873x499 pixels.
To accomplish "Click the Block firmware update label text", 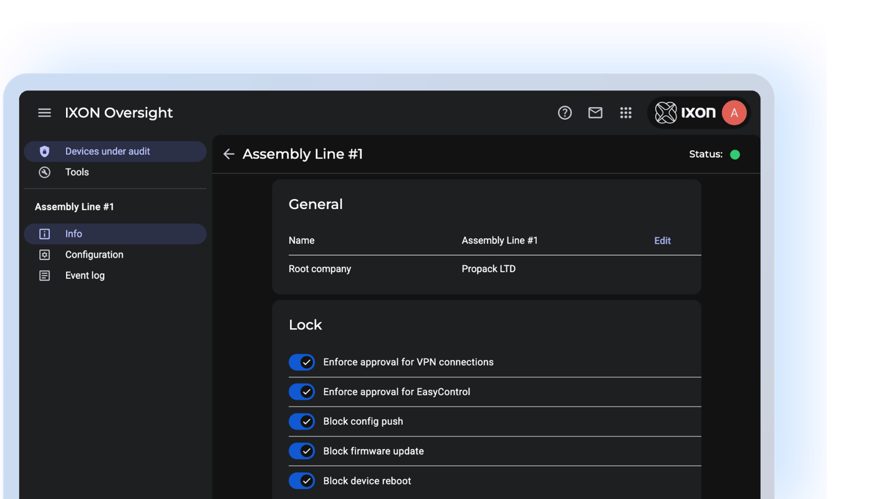I will tap(374, 451).
